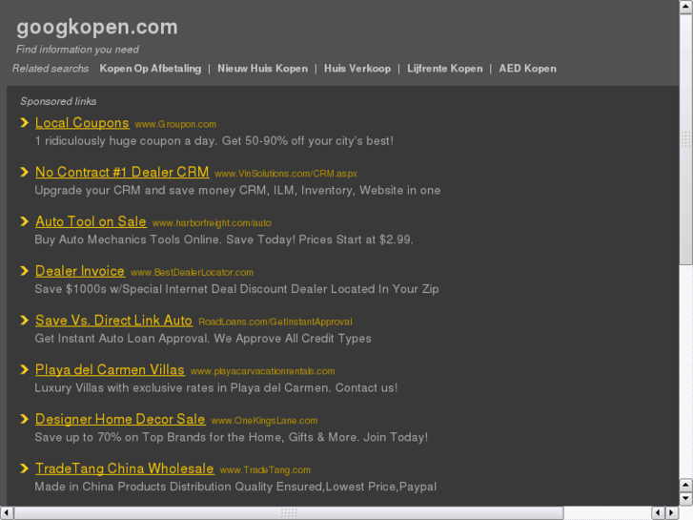The image size is (693, 520).
Task: Open Playa del Carmen Villas link
Action: click(x=110, y=370)
